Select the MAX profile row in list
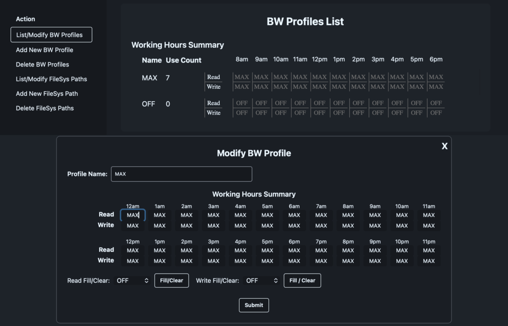Viewport: 508px width, 326px height. click(149, 78)
